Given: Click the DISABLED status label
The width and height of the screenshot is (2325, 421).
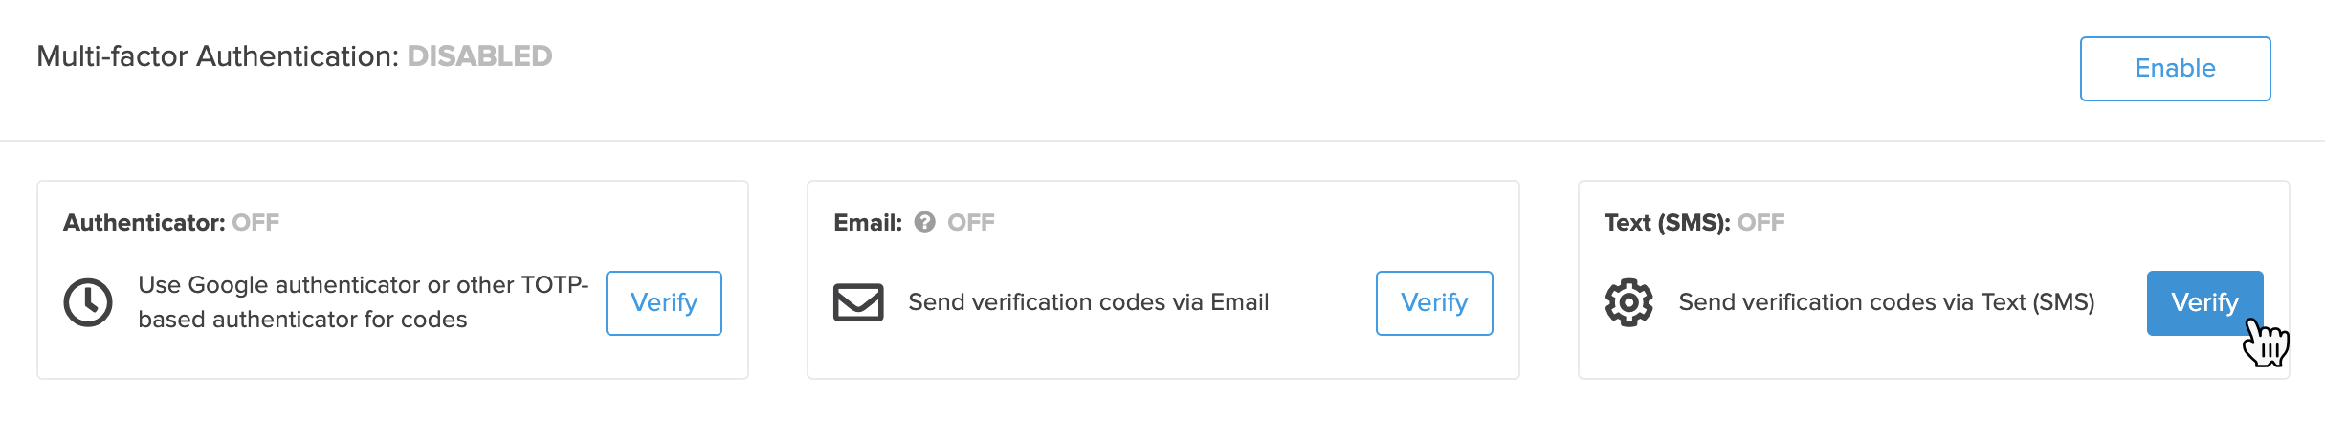Looking at the screenshot, I should [x=479, y=56].
